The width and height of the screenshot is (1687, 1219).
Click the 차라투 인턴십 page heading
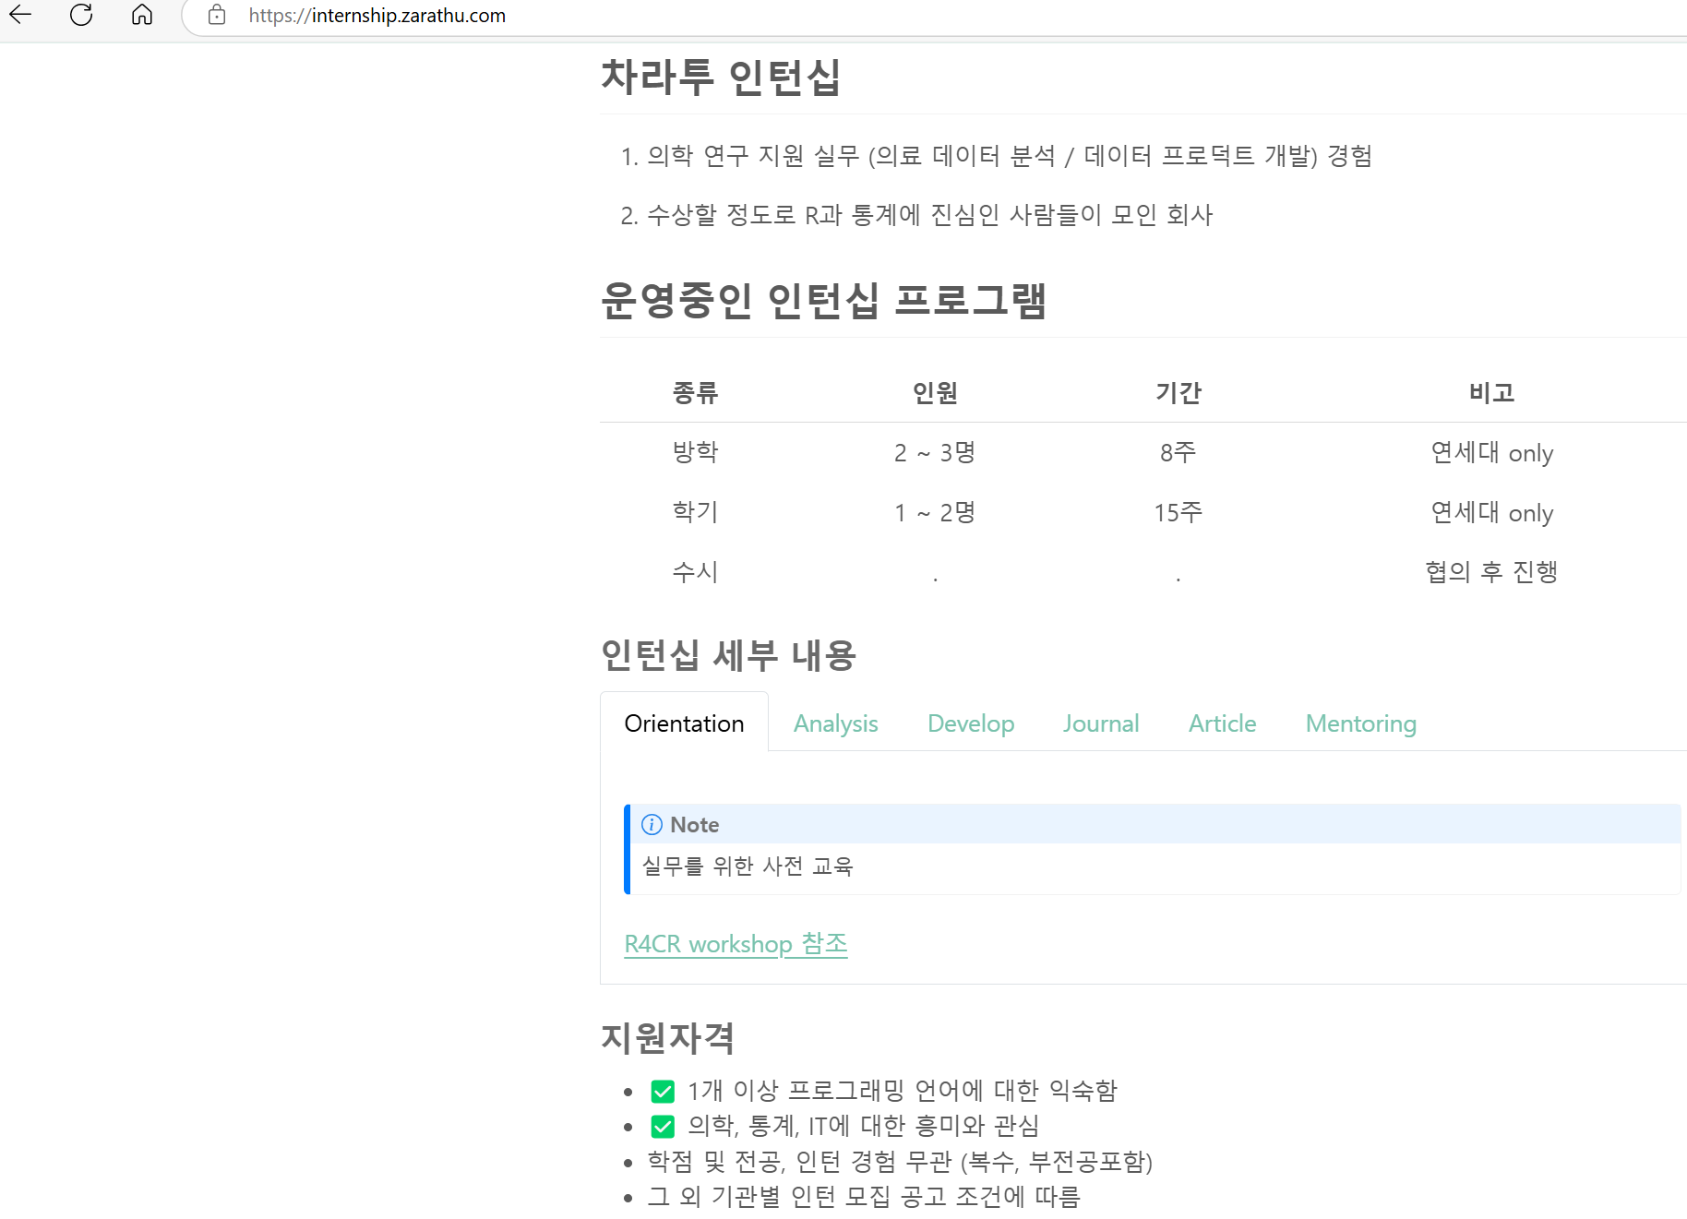(x=721, y=77)
